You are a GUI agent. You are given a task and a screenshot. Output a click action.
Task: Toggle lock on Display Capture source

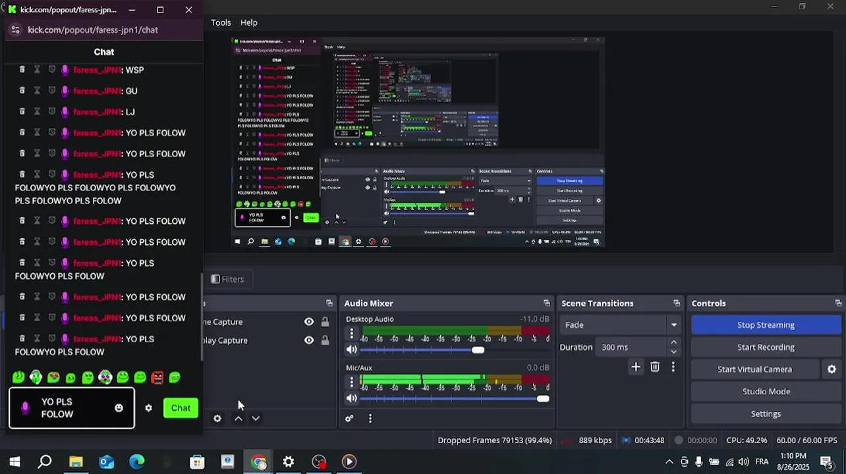click(325, 340)
